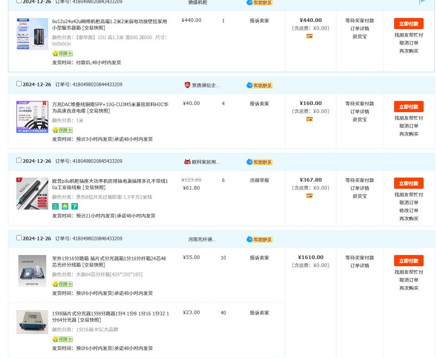Viewport: 436px width, 358px height.
Task: Open 订单详情 for the ¥160.00 order
Action: click(359, 112)
